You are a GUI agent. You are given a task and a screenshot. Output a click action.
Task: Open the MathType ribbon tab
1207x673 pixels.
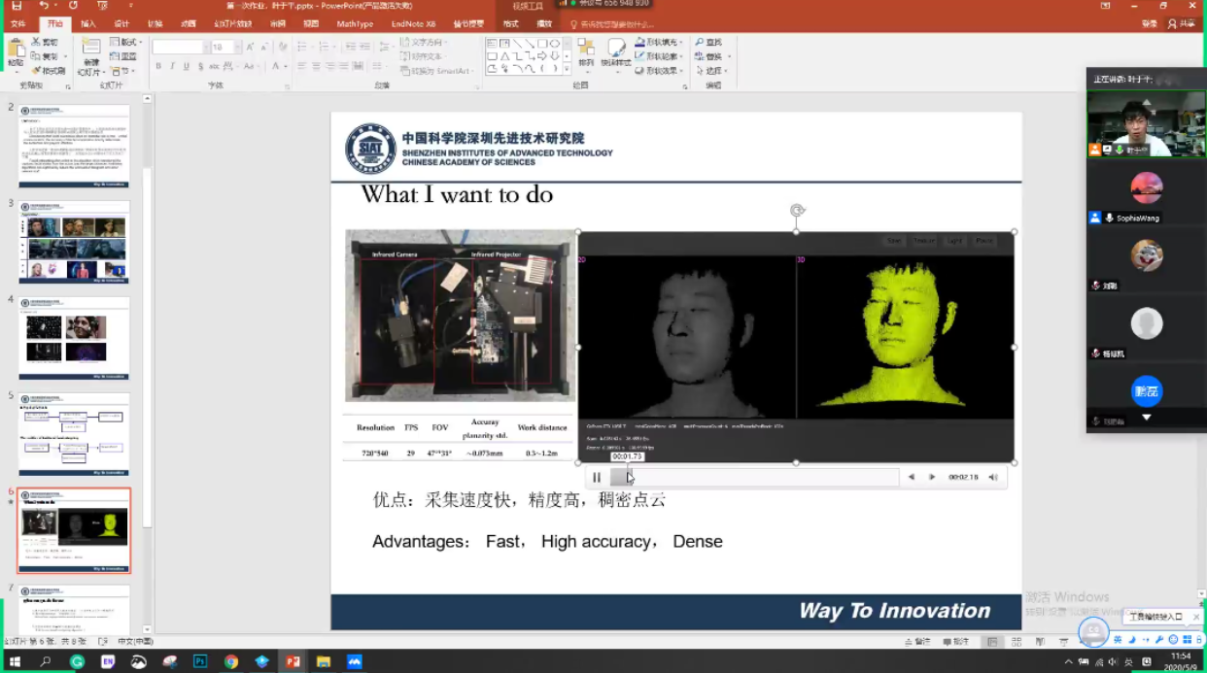coord(355,24)
